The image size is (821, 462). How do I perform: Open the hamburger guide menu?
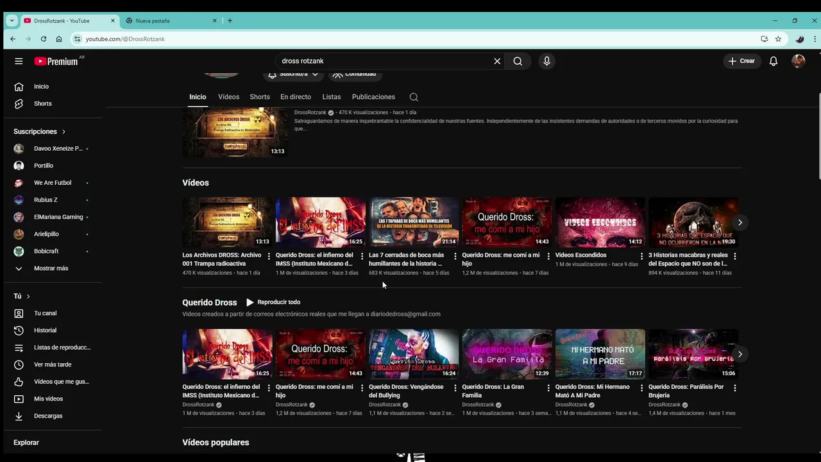(19, 61)
